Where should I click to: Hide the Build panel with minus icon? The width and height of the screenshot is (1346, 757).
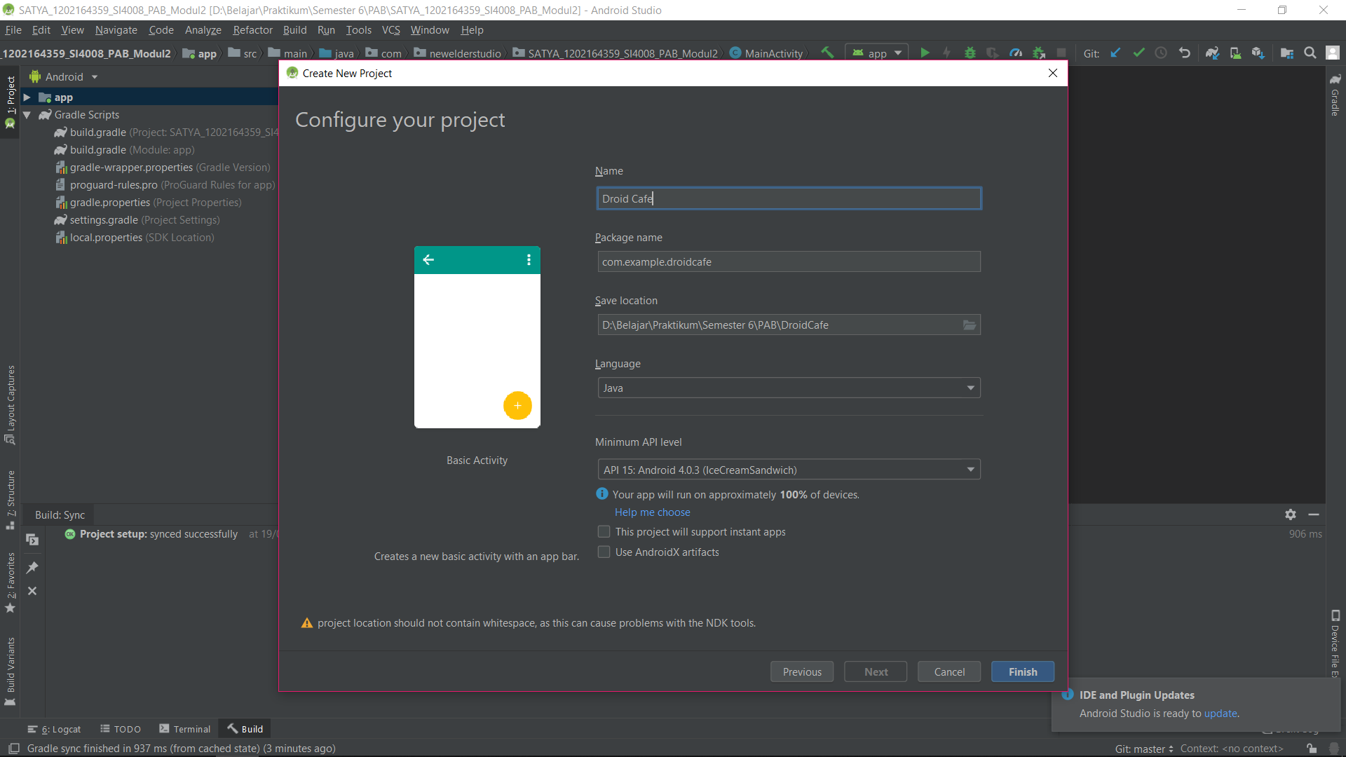[1314, 514]
